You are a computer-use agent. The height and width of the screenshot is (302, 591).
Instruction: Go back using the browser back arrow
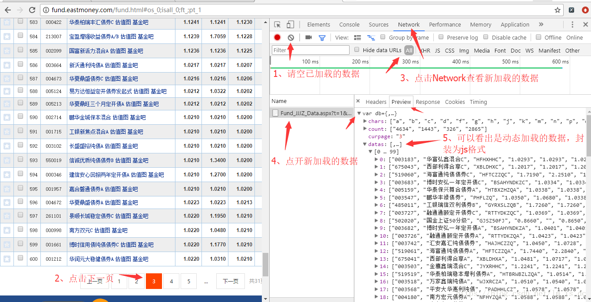[8, 10]
